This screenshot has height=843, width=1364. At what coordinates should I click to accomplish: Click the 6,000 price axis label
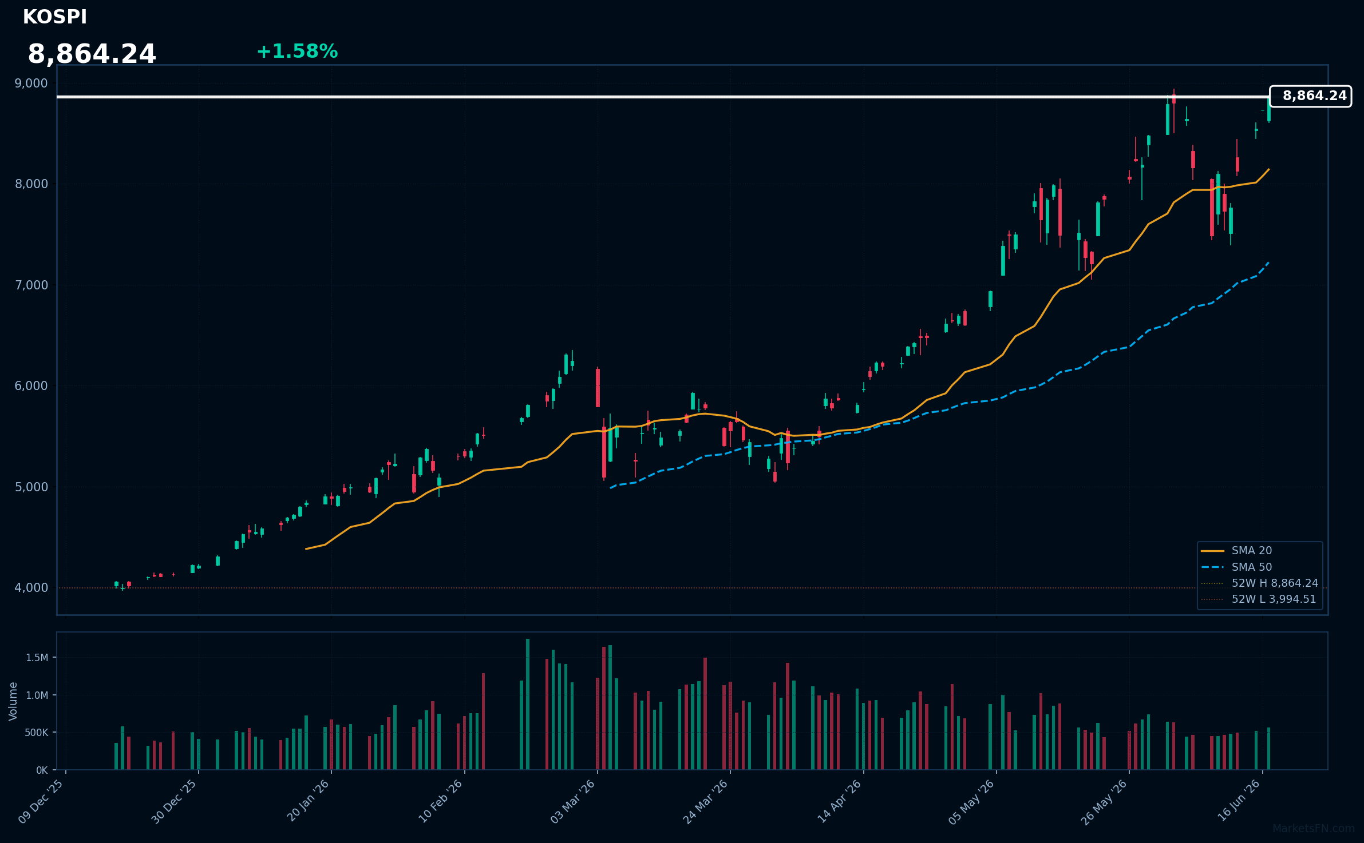point(31,386)
